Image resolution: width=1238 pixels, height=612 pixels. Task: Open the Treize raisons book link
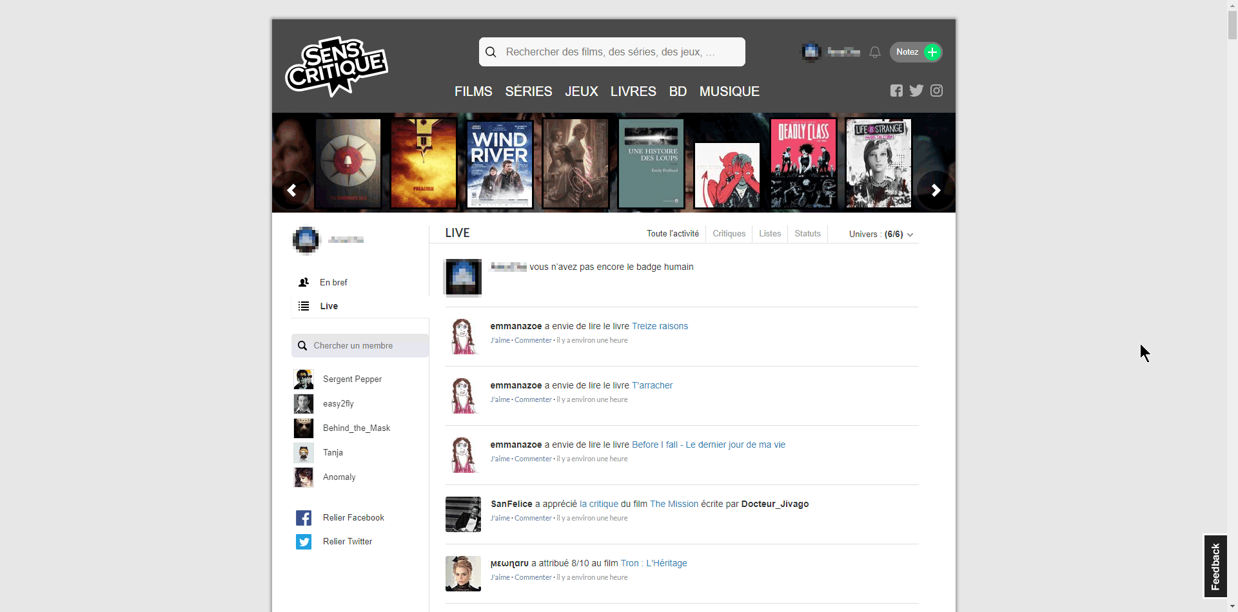(x=660, y=326)
